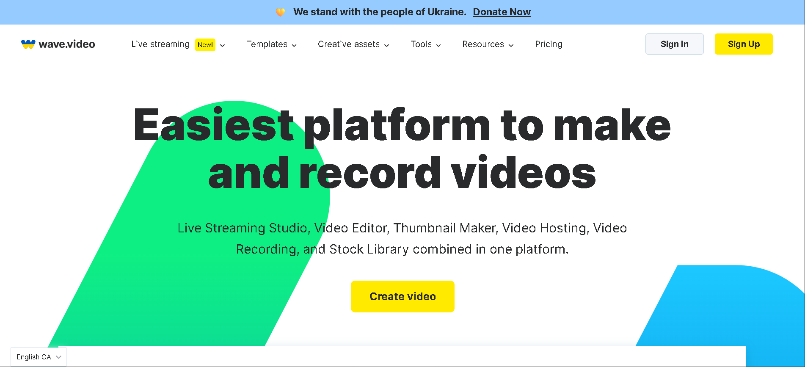Image resolution: width=805 pixels, height=367 pixels.
Task: Click the New! badge beside Live streaming
Action: click(x=205, y=44)
